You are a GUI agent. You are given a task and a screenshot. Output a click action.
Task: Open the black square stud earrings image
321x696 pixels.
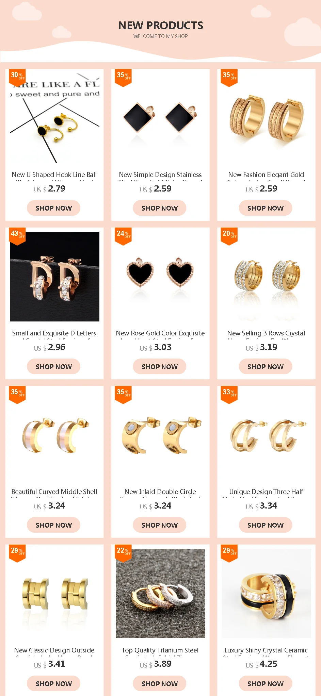pyautogui.click(x=160, y=118)
